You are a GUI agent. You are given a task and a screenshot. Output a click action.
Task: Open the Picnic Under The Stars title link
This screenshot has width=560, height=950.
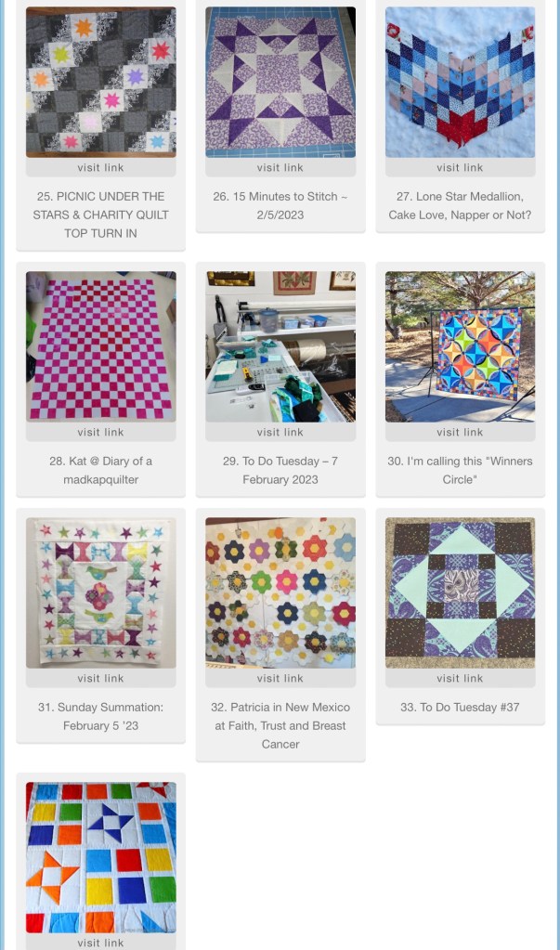(100, 215)
